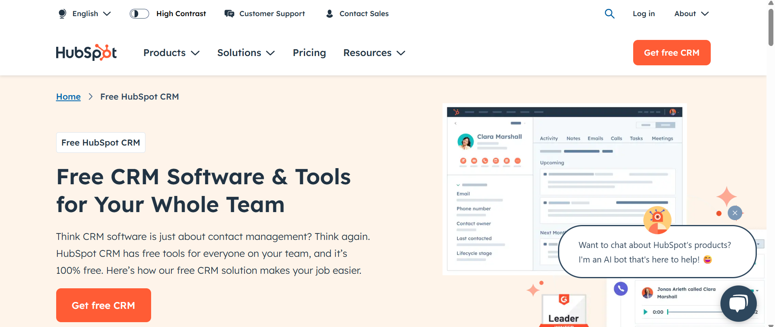
Task: Open the Customer Support link
Action: [x=272, y=14]
